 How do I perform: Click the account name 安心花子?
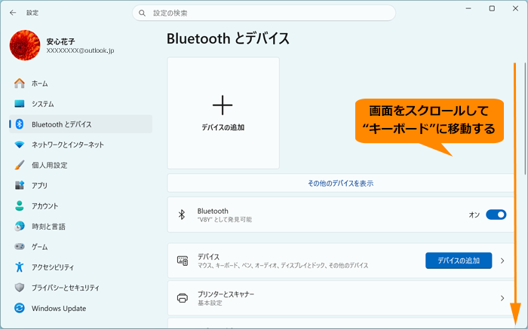click(60, 41)
